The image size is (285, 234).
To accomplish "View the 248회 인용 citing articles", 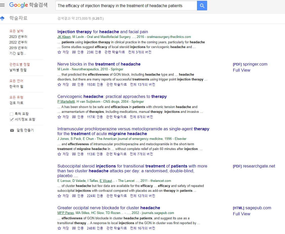I will click(x=95, y=228).
